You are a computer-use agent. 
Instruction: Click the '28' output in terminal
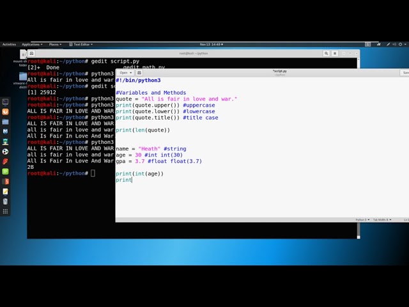(31, 167)
